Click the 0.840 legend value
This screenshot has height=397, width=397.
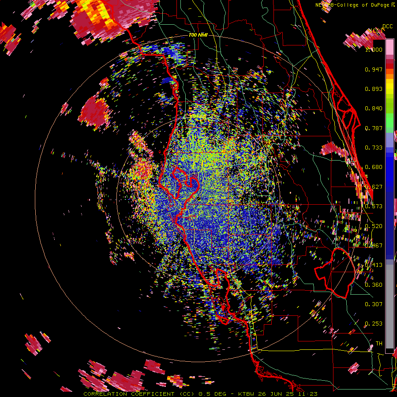tap(374, 109)
